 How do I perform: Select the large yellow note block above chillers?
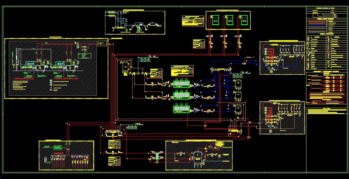(182, 71)
